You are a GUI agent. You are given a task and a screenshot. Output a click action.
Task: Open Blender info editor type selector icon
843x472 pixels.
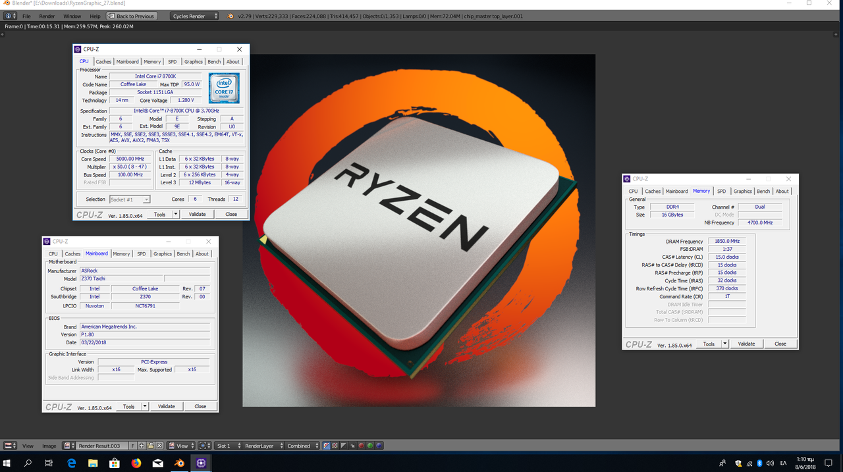11,16
